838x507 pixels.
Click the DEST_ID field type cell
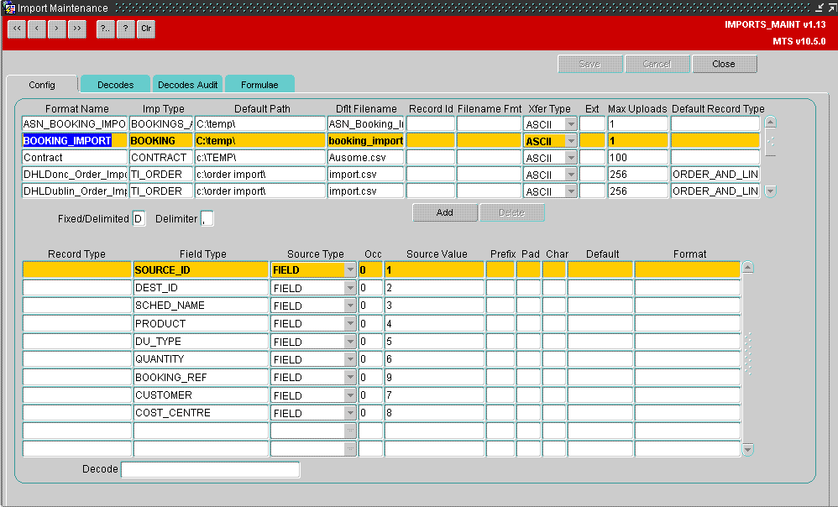tap(201, 288)
